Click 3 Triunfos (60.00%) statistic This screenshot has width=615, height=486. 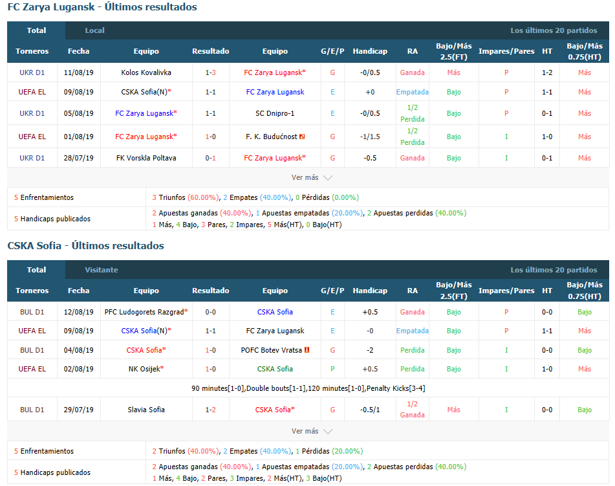(x=186, y=197)
